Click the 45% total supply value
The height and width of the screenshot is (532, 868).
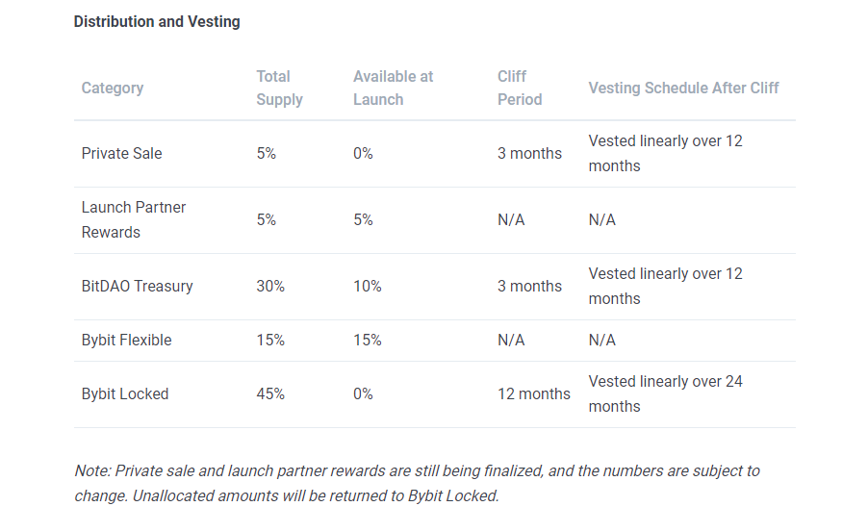click(270, 393)
